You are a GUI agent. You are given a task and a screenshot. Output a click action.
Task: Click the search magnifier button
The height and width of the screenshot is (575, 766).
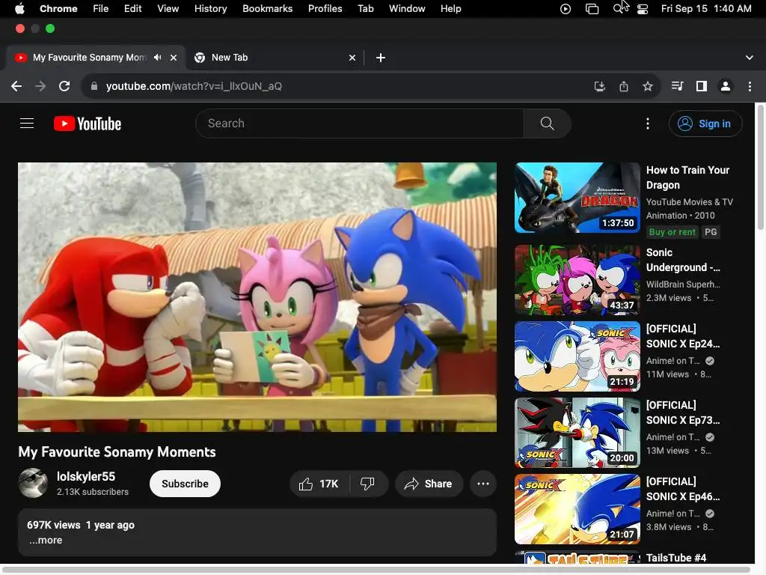pyautogui.click(x=547, y=124)
